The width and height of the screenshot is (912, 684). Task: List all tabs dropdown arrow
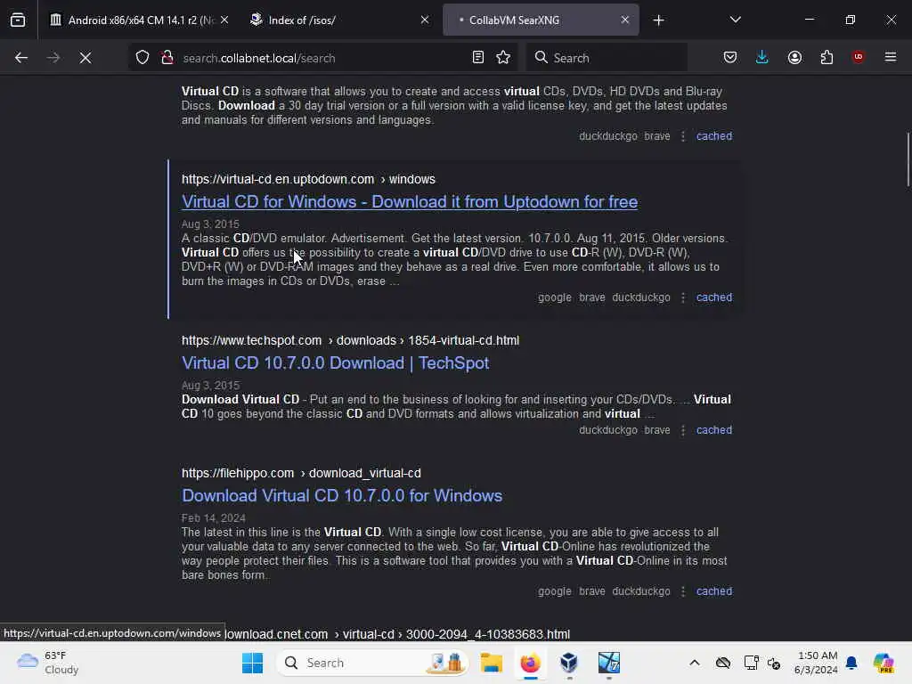pos(735,20)
